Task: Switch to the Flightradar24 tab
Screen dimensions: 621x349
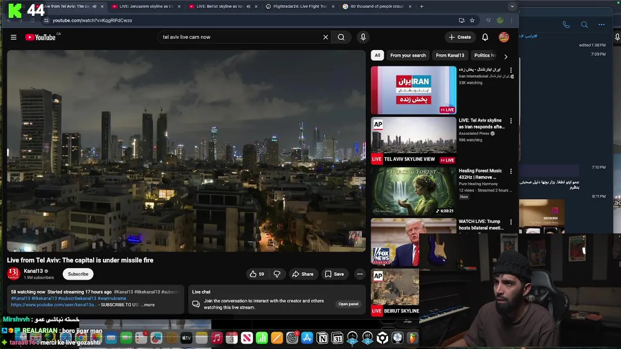Action: [300, 6]
